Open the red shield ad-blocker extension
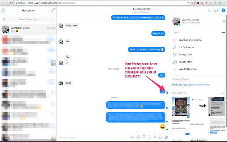Screen dimensions: 227x142 pyautogui.click(x=198, y=3)
